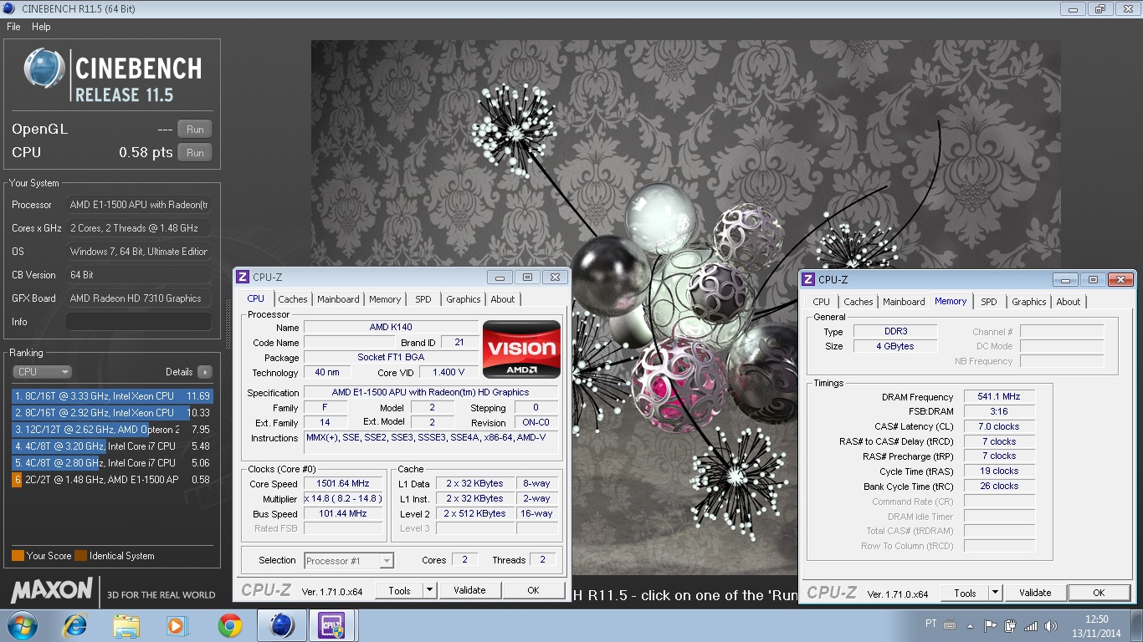Select ranking row 12C/12T AMD Opteron
The height and width of the screenshot is (642, 1143).
(x=112, y=430)
